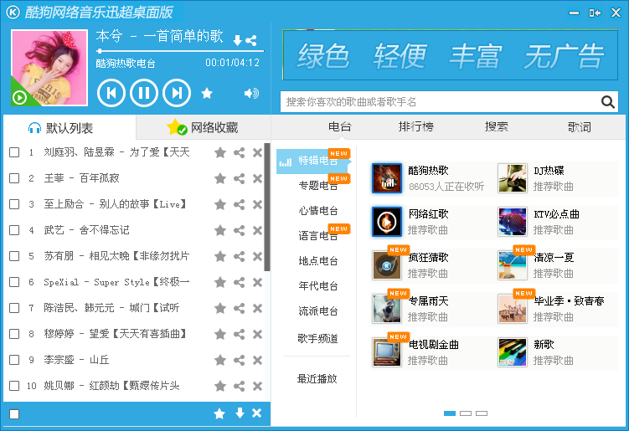Screen dimensions: 629x431
Task: Seek in the song progress bar
Action: [180, 51]
